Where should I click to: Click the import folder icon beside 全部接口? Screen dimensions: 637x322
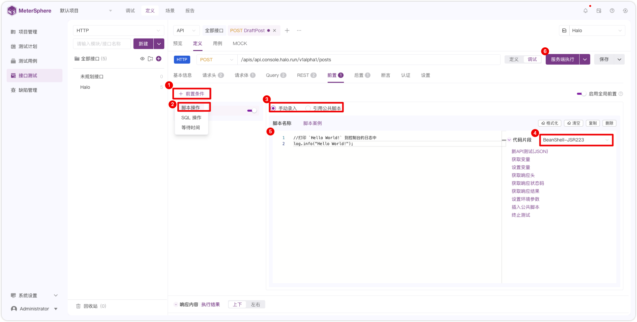click(150, 59)
